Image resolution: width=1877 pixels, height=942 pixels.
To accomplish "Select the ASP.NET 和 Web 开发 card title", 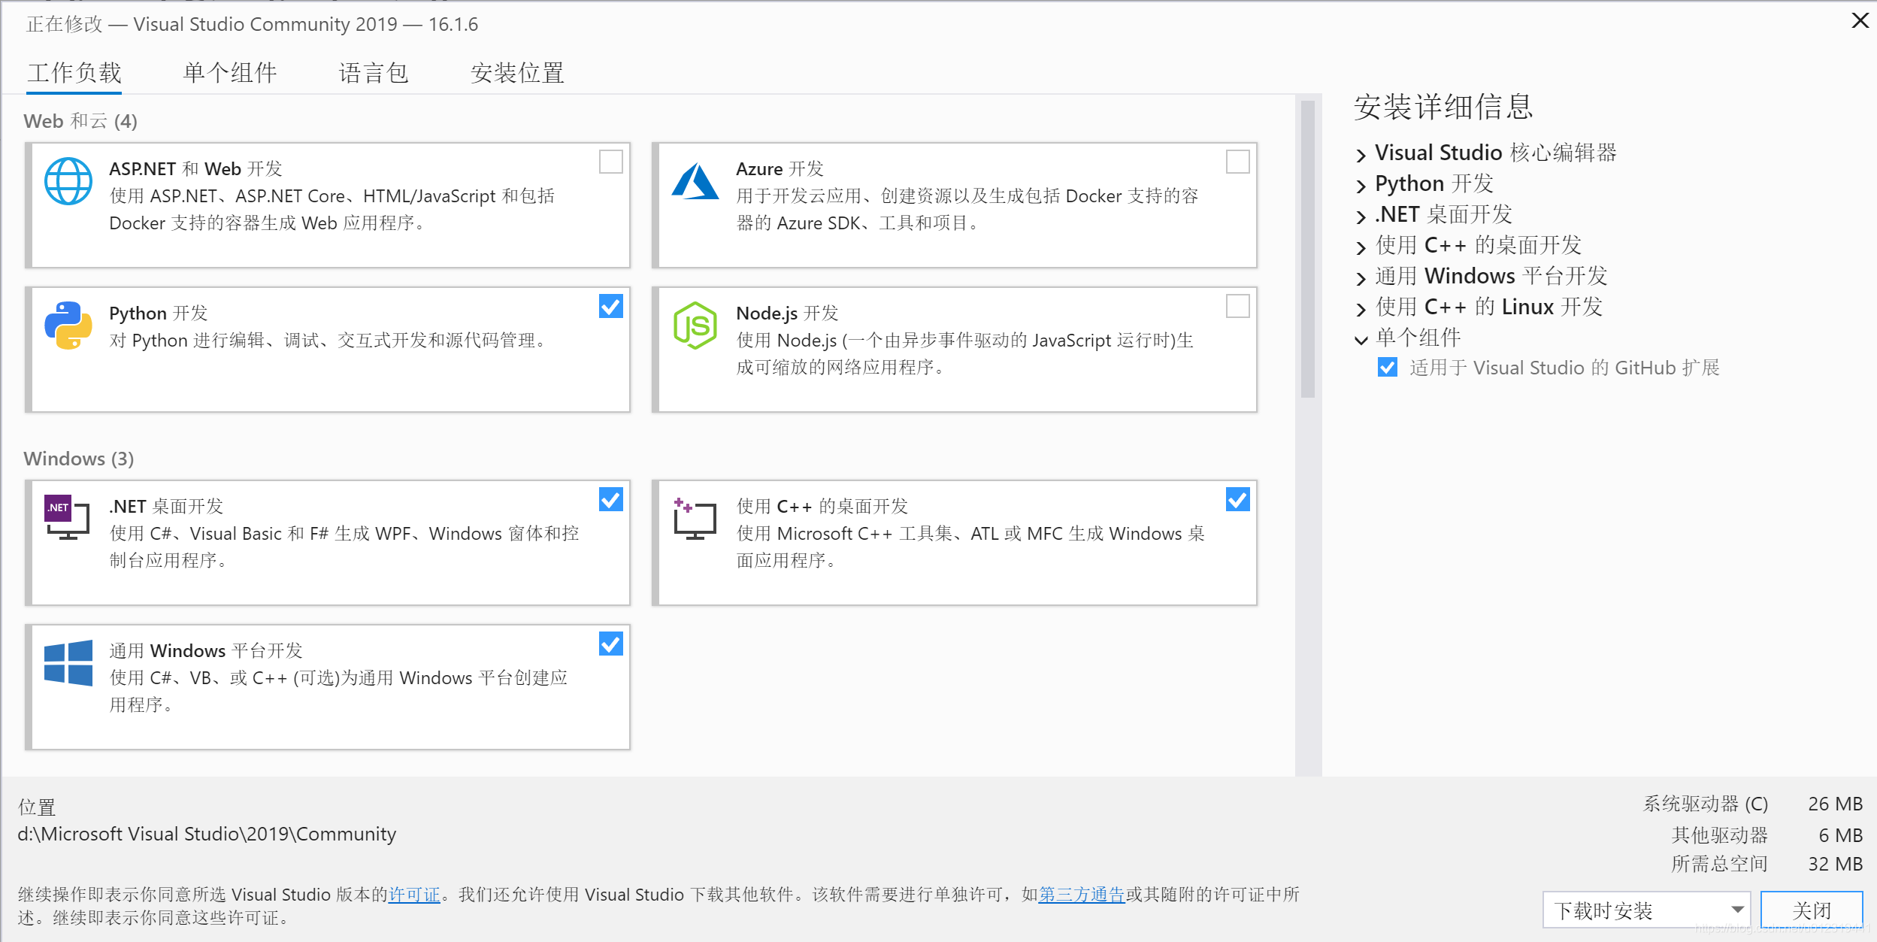I will (195, 168).
